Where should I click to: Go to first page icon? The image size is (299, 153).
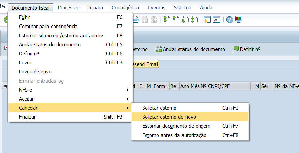(167, 19)
